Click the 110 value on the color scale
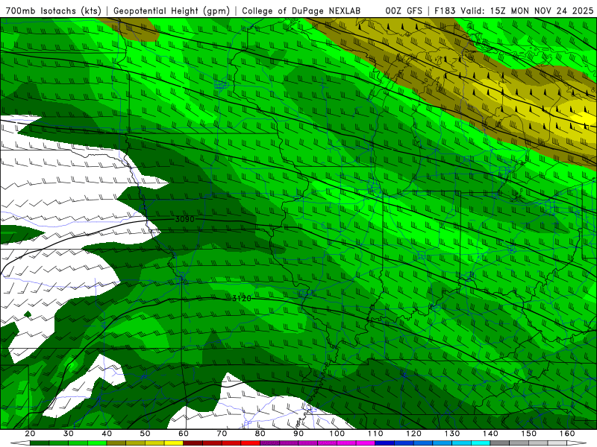 [x=375, y=434]
